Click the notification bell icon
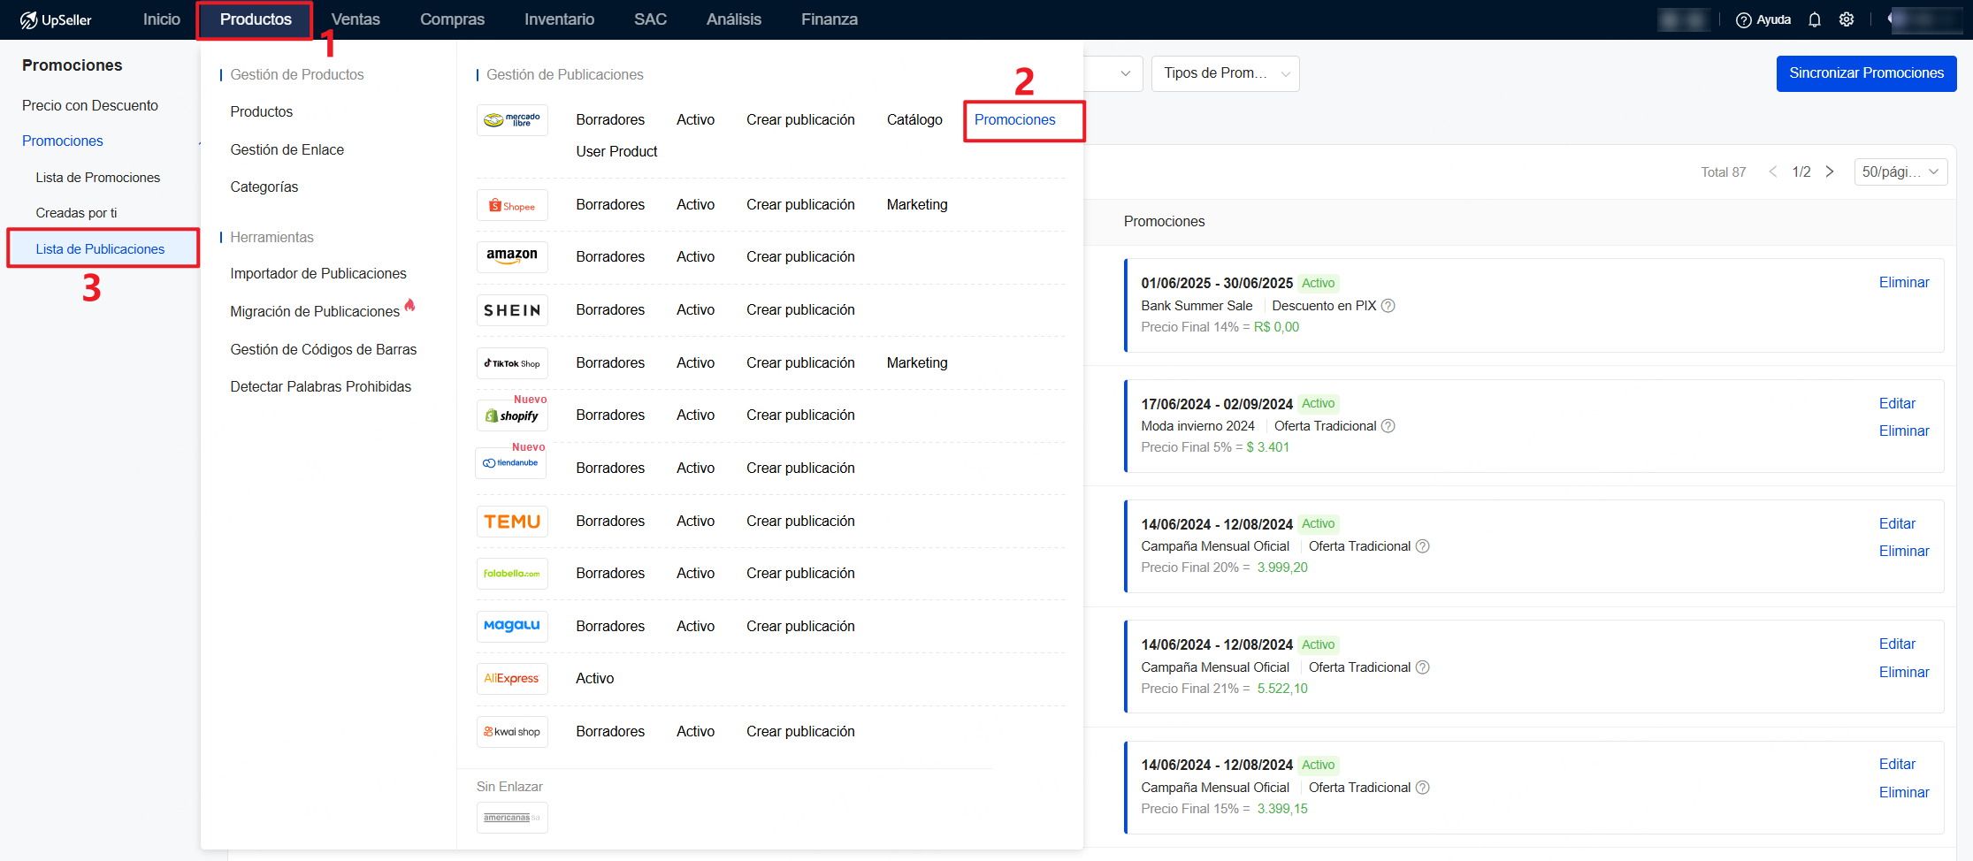The image size is (1973, 861). 1814,19
